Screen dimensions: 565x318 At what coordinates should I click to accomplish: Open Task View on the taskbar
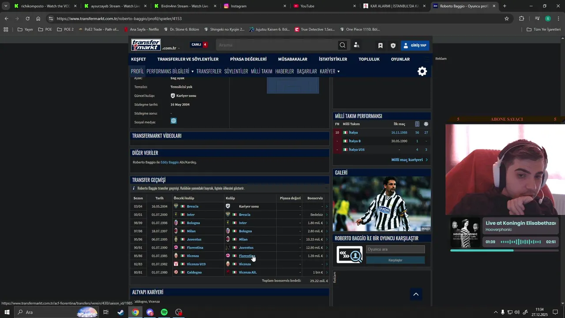coord(106,312)
